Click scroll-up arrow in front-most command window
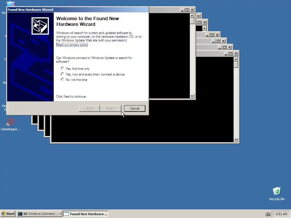The width and height of the screenshot is (291, 218). click(x=236, y=59)
